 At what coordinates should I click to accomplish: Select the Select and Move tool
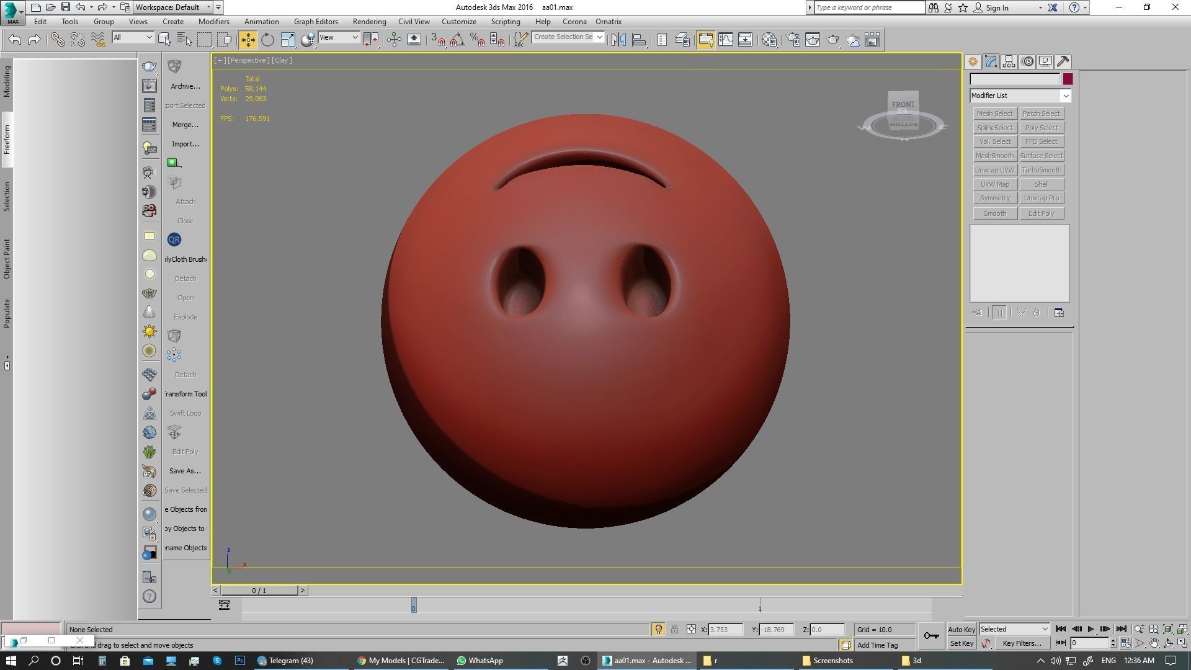pos(248,40)
